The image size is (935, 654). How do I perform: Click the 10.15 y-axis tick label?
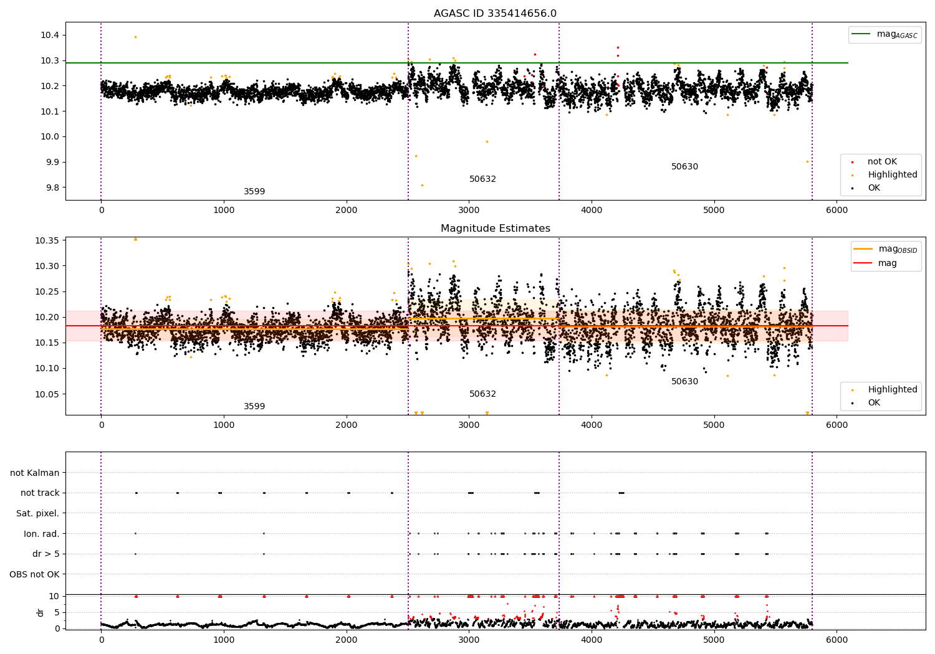pos(47,343)
